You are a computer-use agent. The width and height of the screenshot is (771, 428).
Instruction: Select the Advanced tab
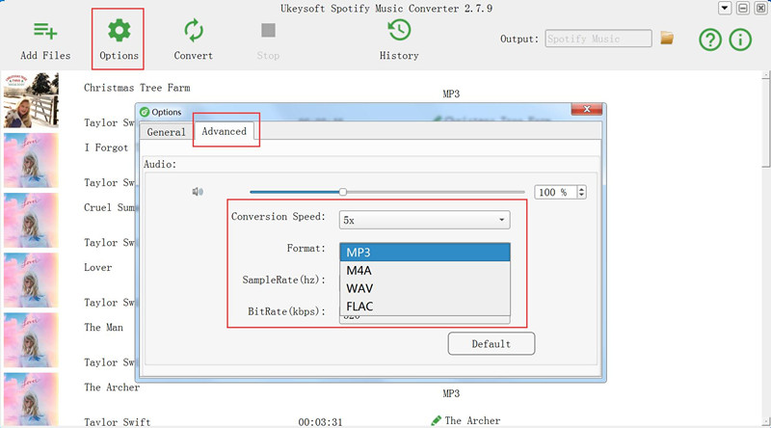(x=224, y=131)
